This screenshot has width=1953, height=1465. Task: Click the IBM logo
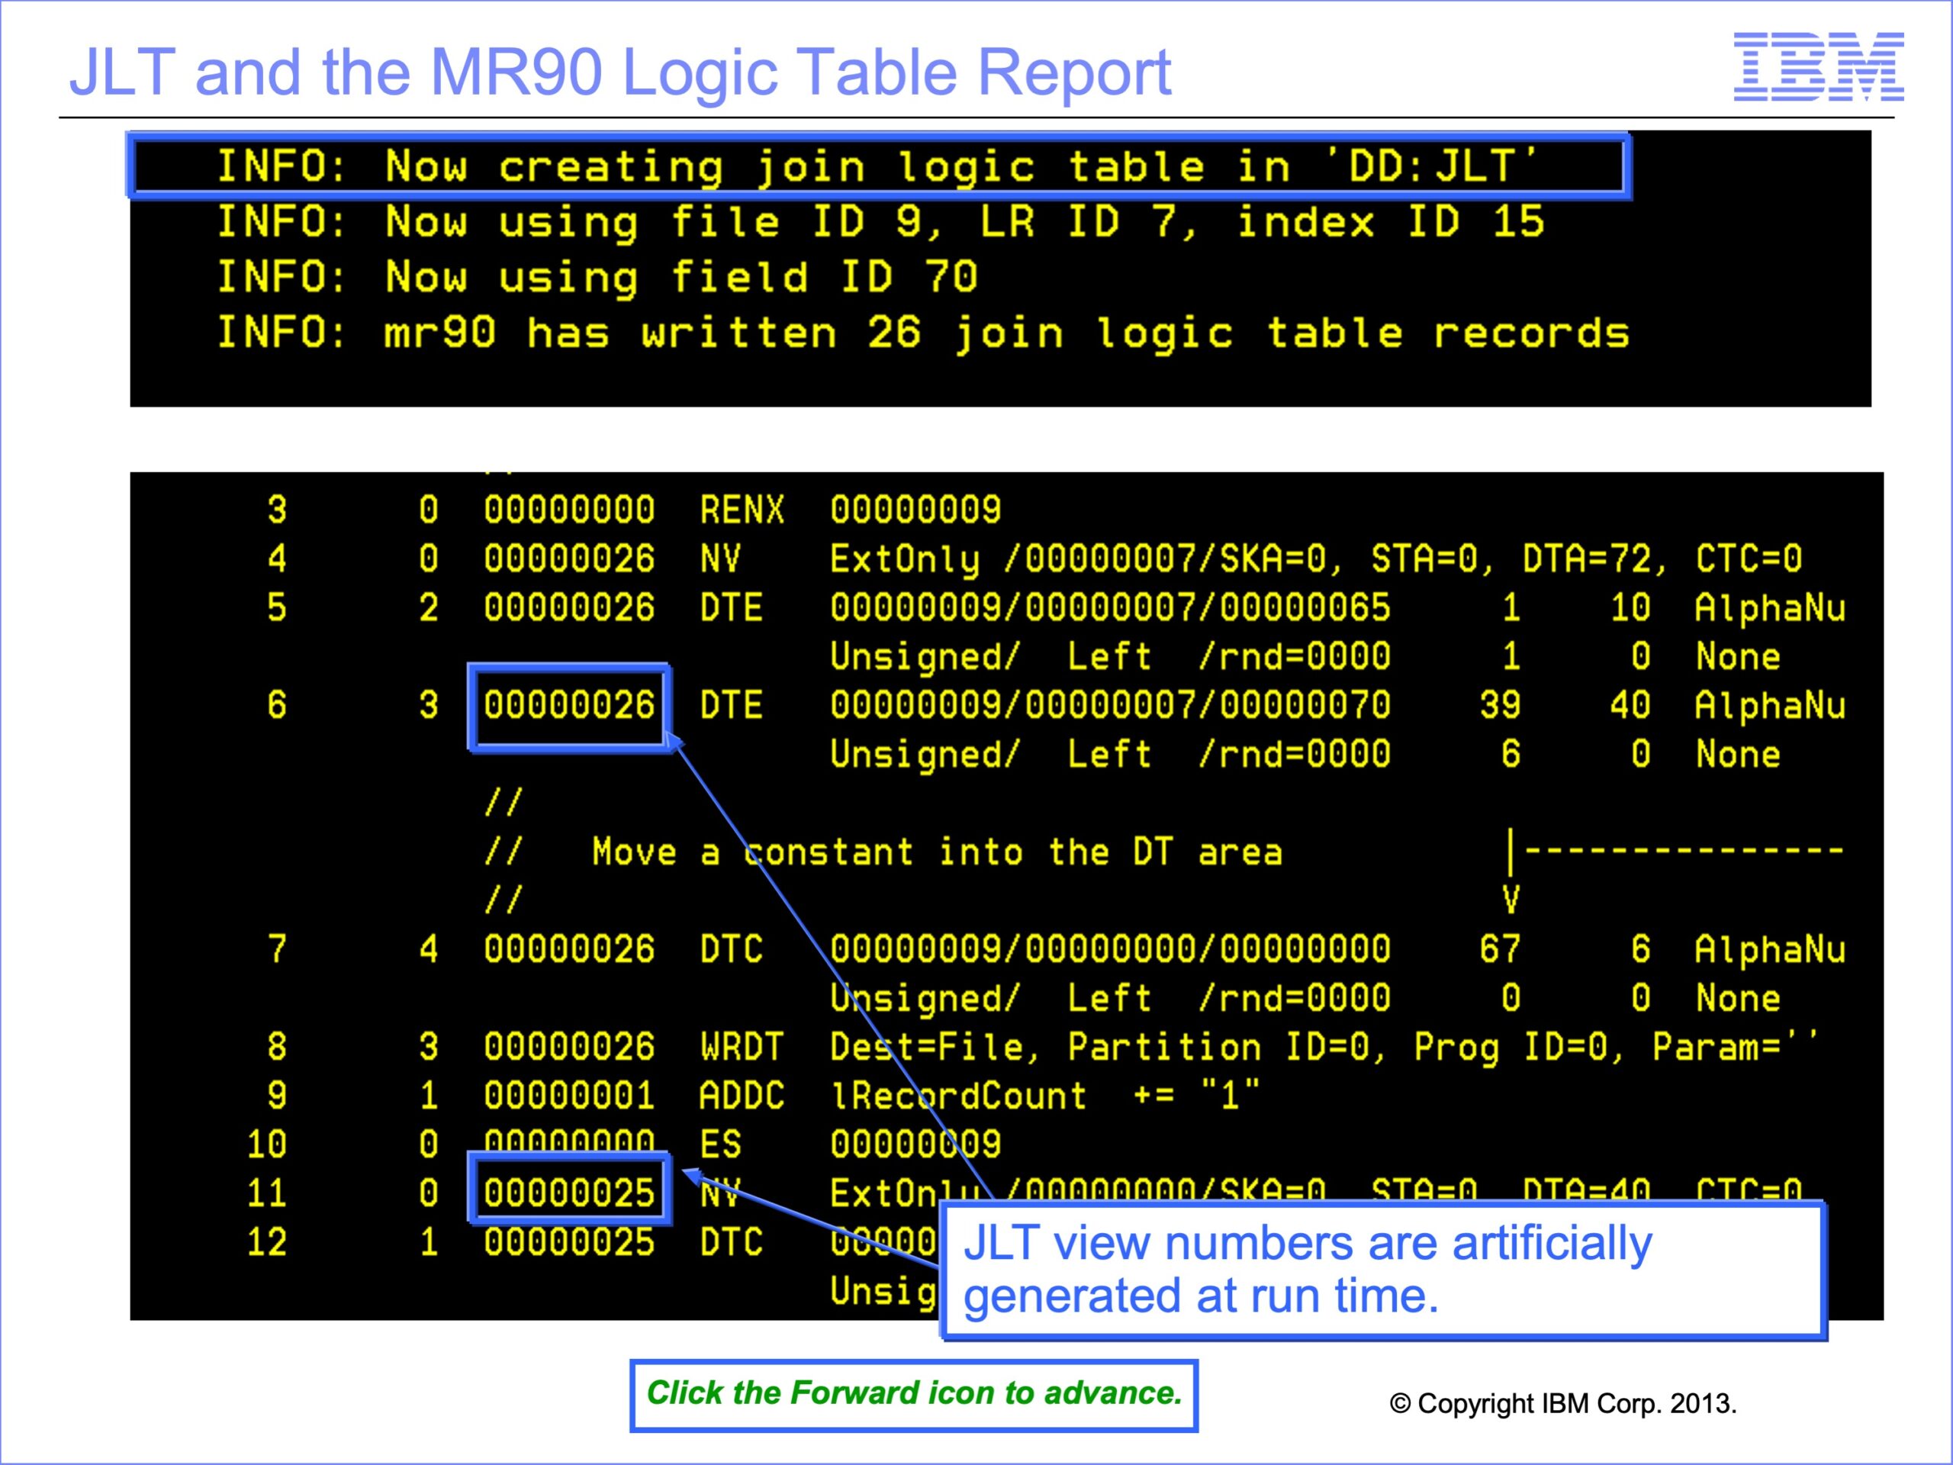pos(1817,66)
